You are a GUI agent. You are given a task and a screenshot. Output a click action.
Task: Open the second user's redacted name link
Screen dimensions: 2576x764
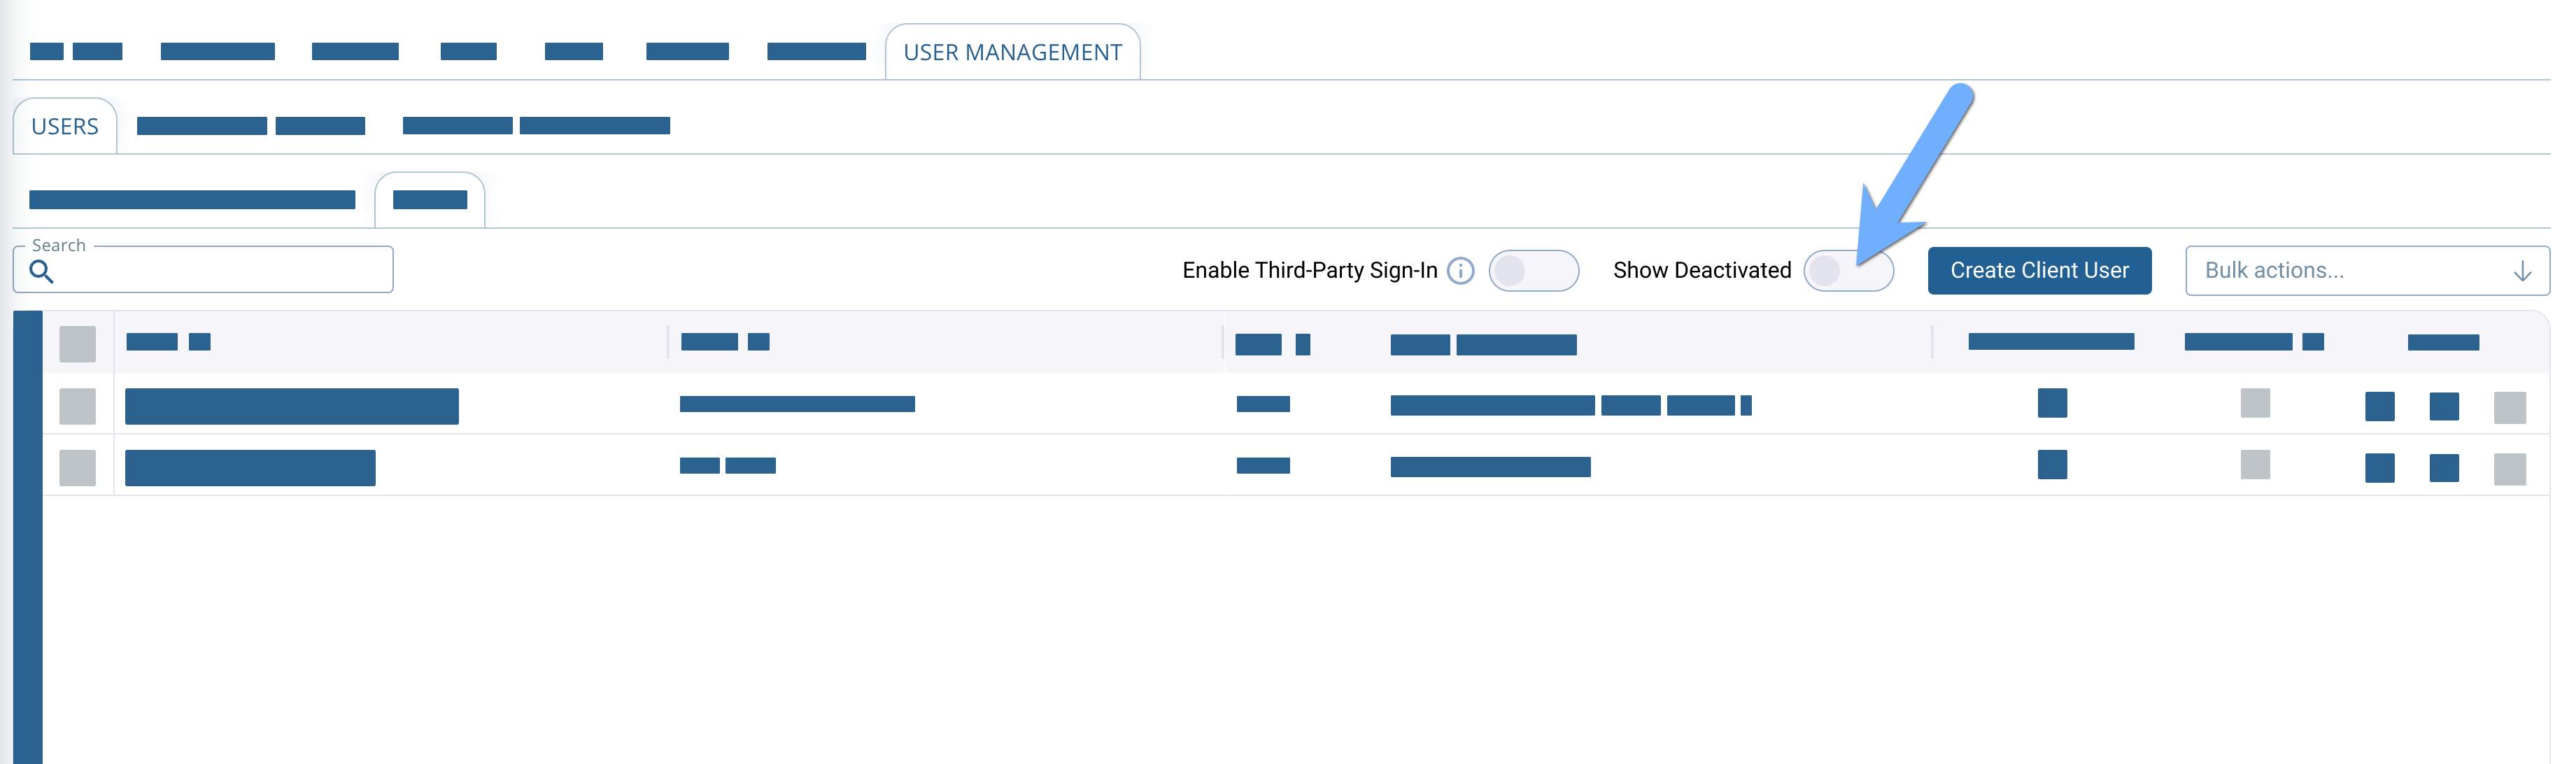pos(250,467)
